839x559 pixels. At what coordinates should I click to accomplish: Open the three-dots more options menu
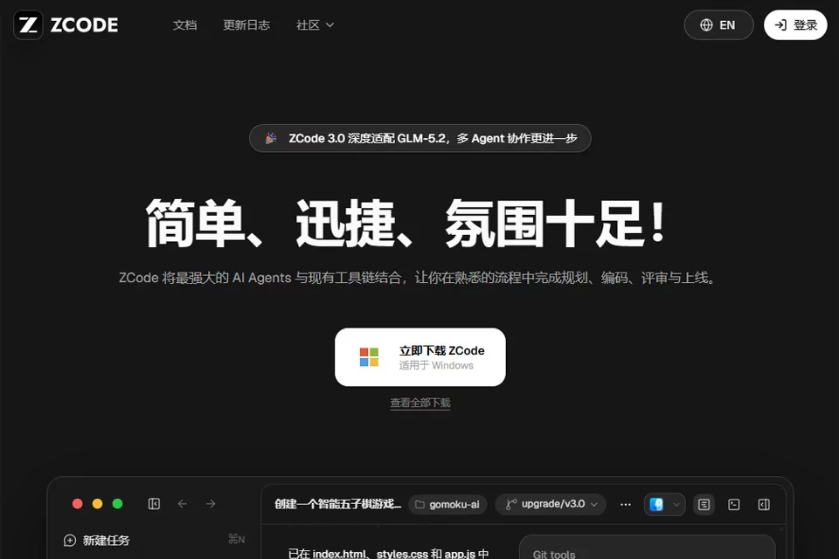coord(626,505)
